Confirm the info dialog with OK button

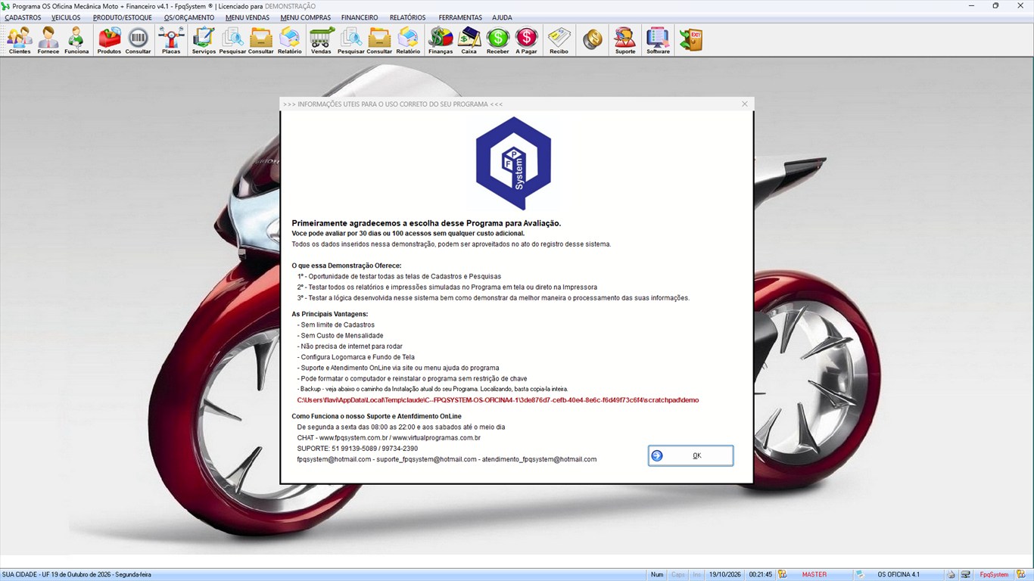click(690, 455)
